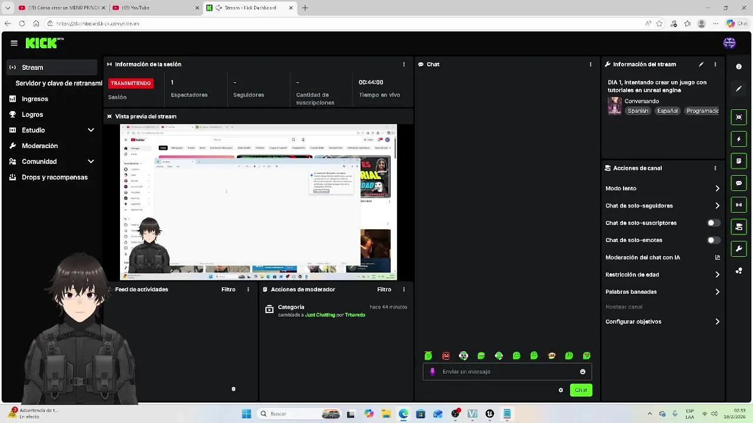The width and height of the screenshot is (753, 423).
Task: Open the user profile avatar
Action: [729, 43]
